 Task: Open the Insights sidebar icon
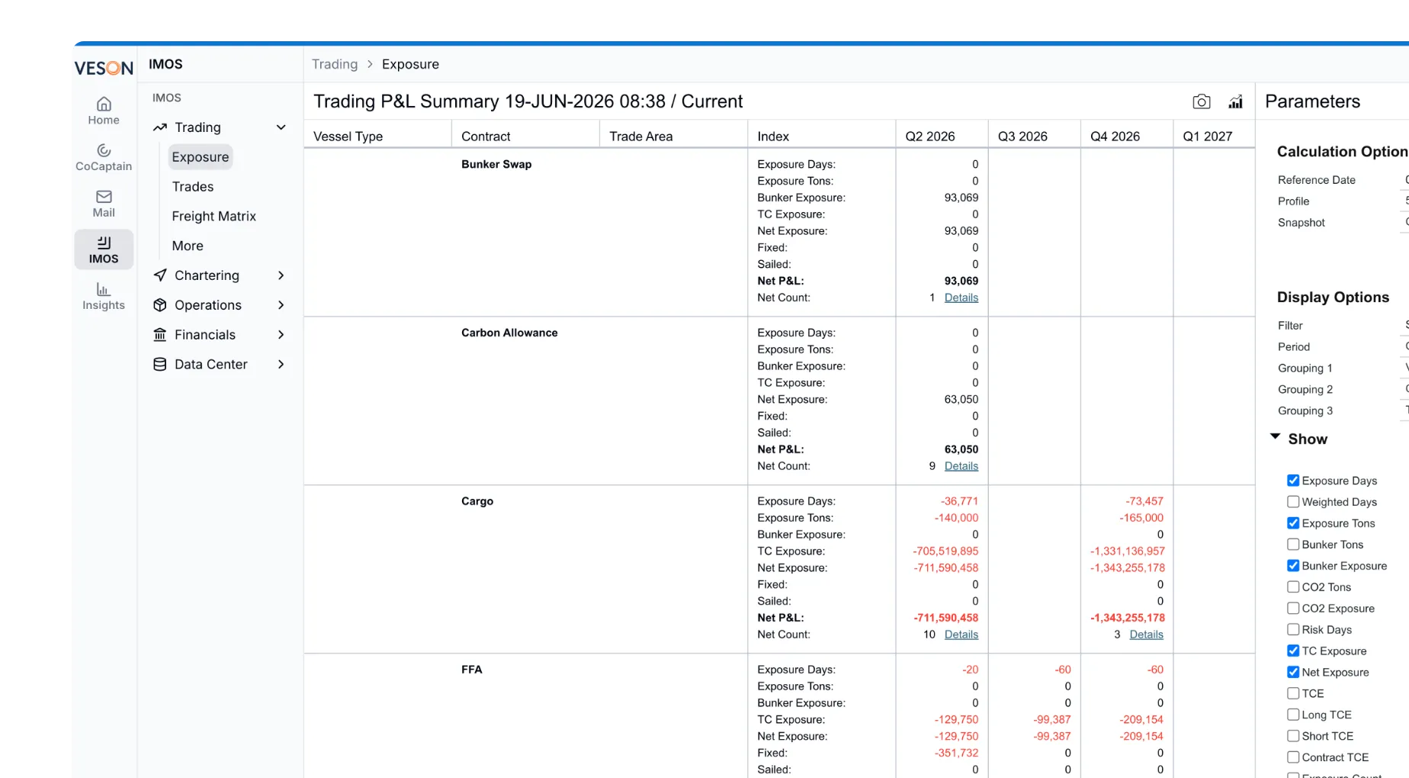(104, 296)
